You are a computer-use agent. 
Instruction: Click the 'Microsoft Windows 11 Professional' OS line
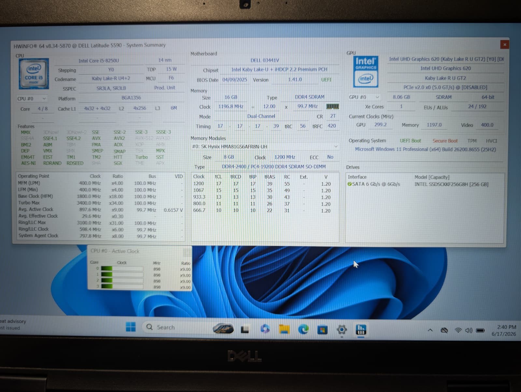coord(426,149)
